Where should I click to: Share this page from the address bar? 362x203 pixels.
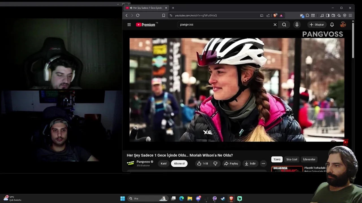pyautogui.click(x=268, y=16)
